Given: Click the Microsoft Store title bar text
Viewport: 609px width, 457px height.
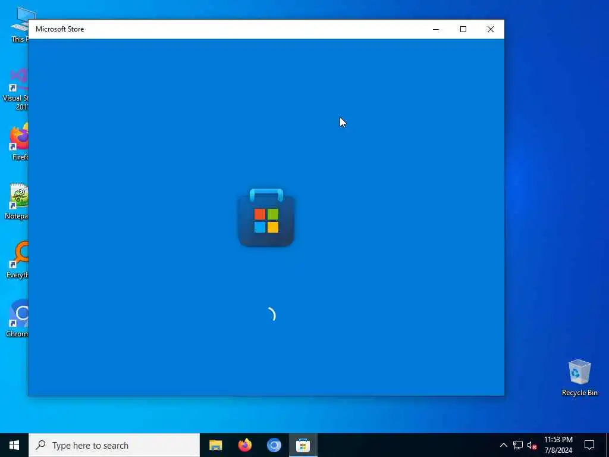Looking at the screenshot, I should pyautogui.click(x=60, y=29).
